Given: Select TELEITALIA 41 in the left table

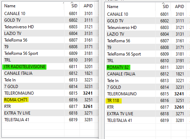Looking at the screenshot, I should coord(17,120).
